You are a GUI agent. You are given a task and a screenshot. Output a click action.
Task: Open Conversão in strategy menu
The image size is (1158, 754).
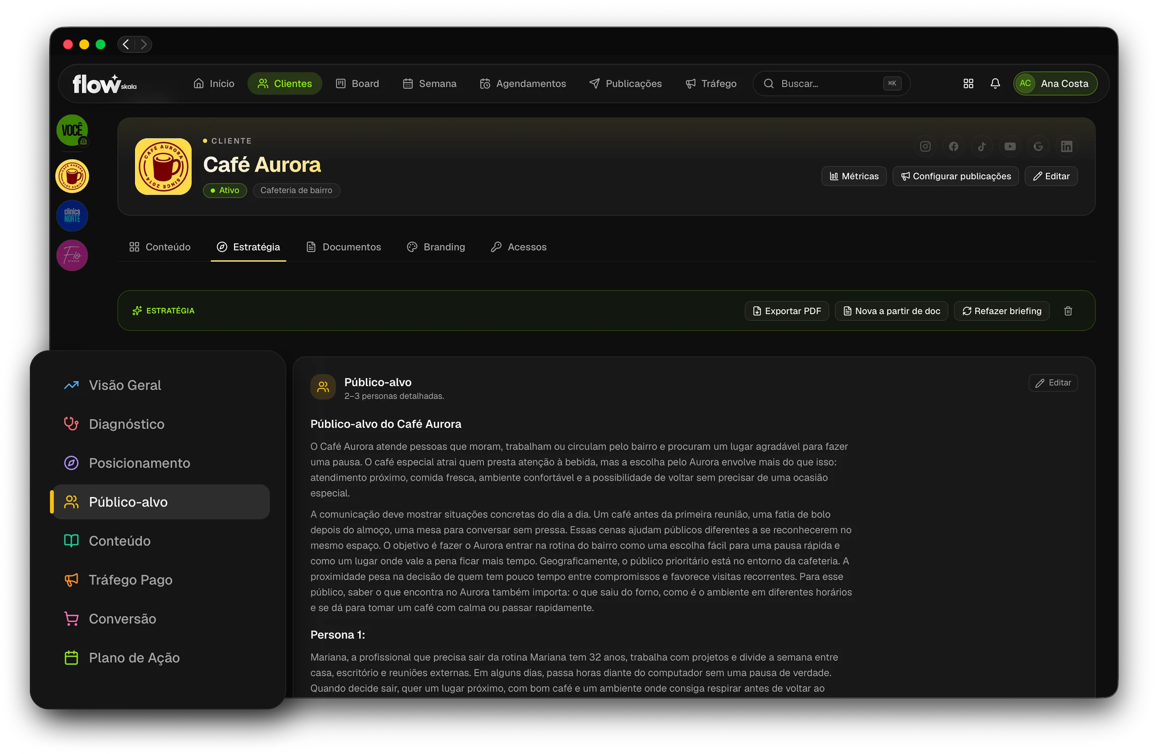tap(161, 619)
